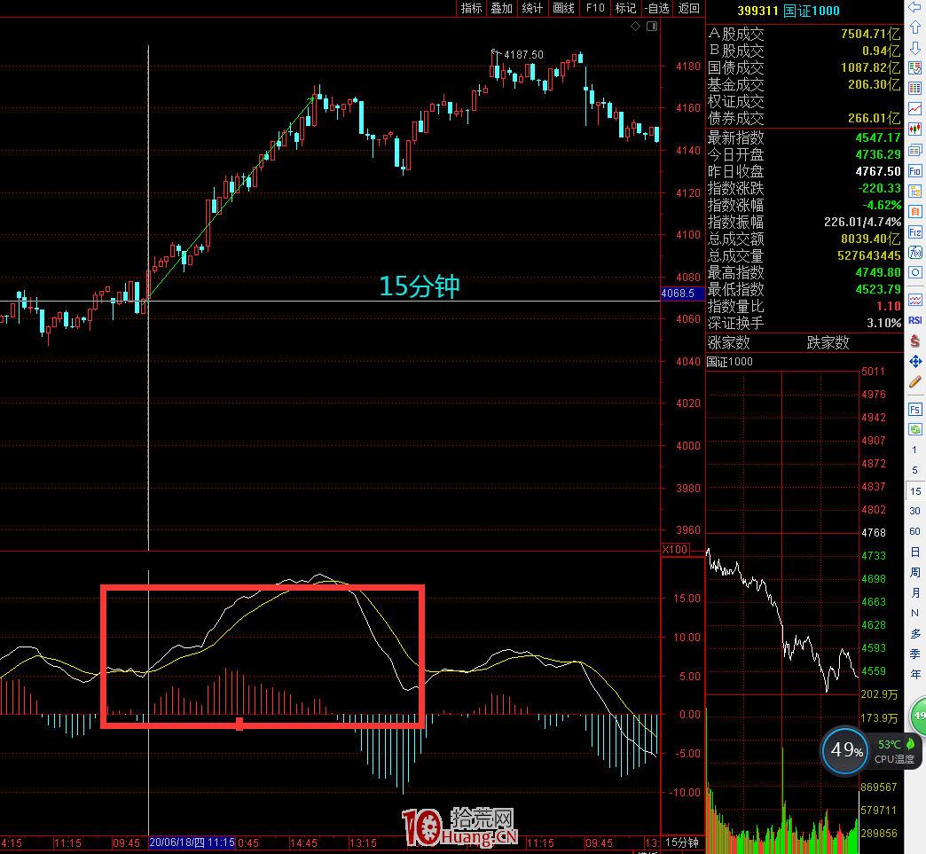
Task: Switch to yearly (年) period
Action: pyautogui.click(x=914, y=674)
